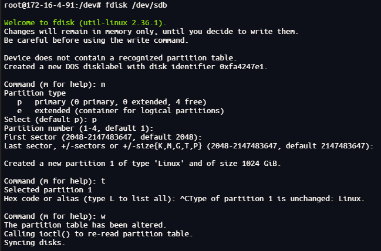
Task: Click the 'Last sector' prompt line
Action: (188, 145)
